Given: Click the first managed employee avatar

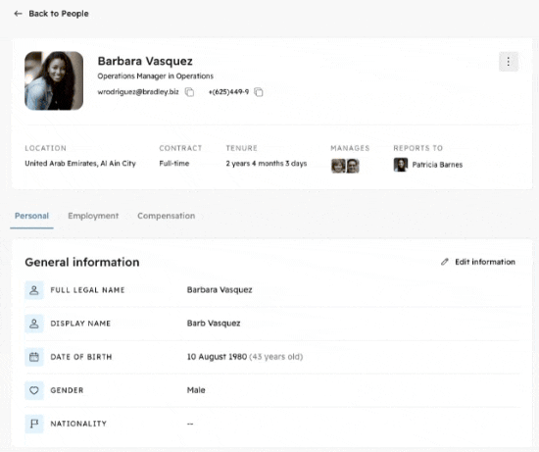Looking at the screenshot, I should tap(338, 166).
